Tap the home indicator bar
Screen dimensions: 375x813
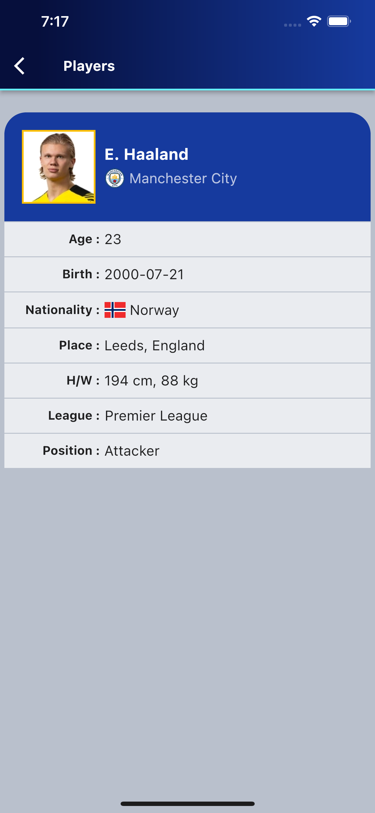click(x=187, y=804)
